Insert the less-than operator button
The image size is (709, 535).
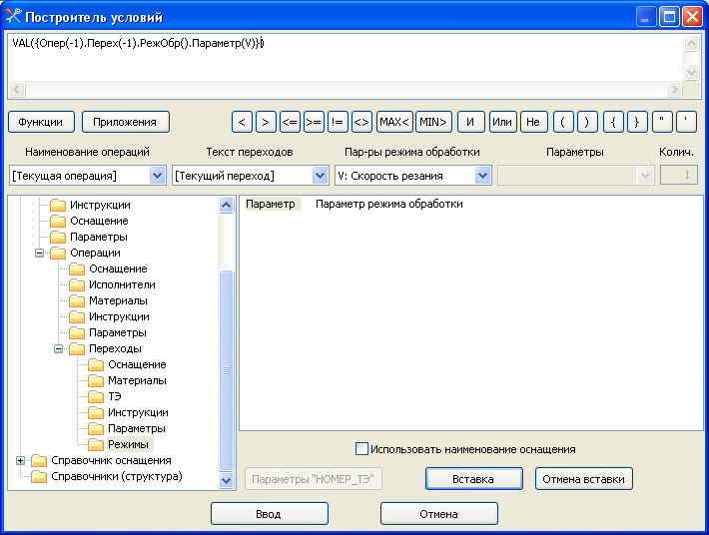point(242,122)
